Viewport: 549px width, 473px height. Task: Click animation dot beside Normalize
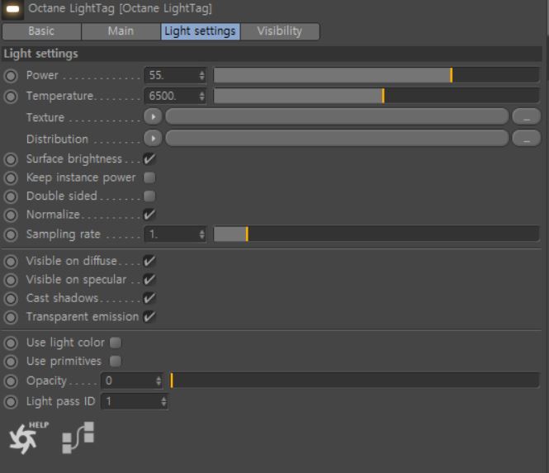11,215
